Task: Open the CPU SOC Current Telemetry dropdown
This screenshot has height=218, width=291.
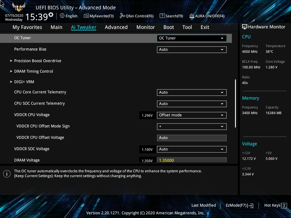Action: point(192,104)
